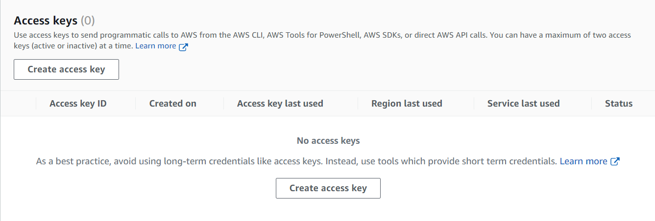Click the (0) access key count

[88, 21]
